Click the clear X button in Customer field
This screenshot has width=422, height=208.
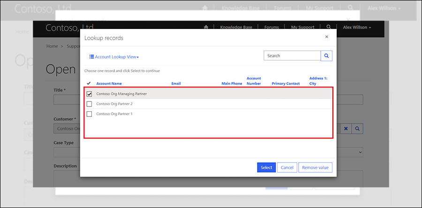tap(346, 129)
